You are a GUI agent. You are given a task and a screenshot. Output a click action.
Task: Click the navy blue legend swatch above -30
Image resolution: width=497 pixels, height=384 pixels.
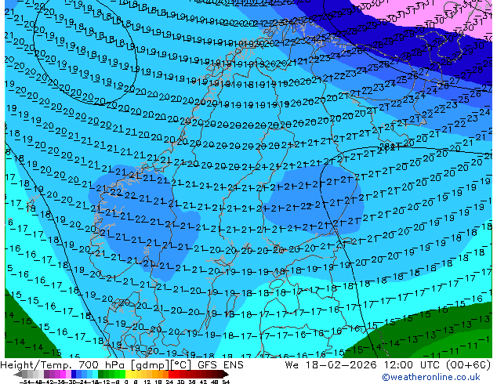click(74, 375)
